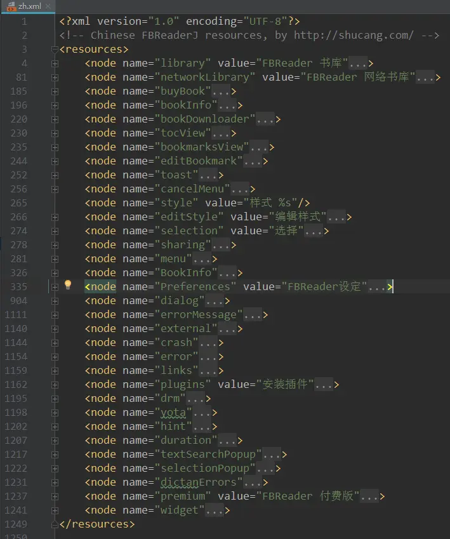Image resolution: width=450 pixels, height=539 pixels.
Task: Expand the dialog node fold
Action: (x=55, y=301)
